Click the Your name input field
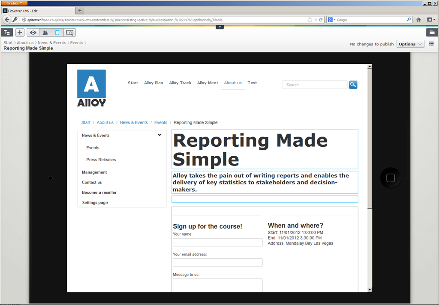 (x=217, y=243)
